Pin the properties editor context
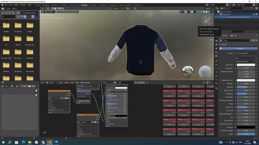Viewport: 259px width, 145px height. point(257,35)
